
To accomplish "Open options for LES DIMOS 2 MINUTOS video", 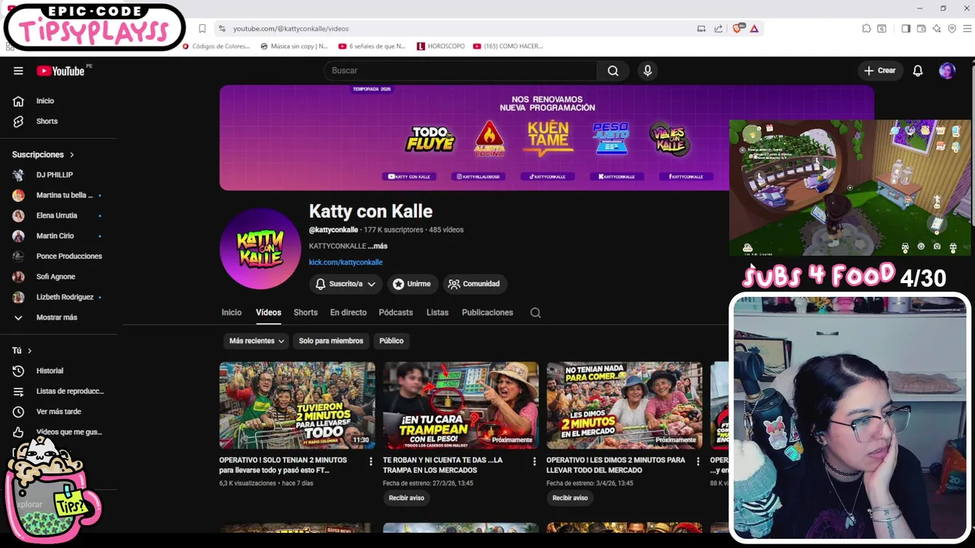I will pos(698,461).
